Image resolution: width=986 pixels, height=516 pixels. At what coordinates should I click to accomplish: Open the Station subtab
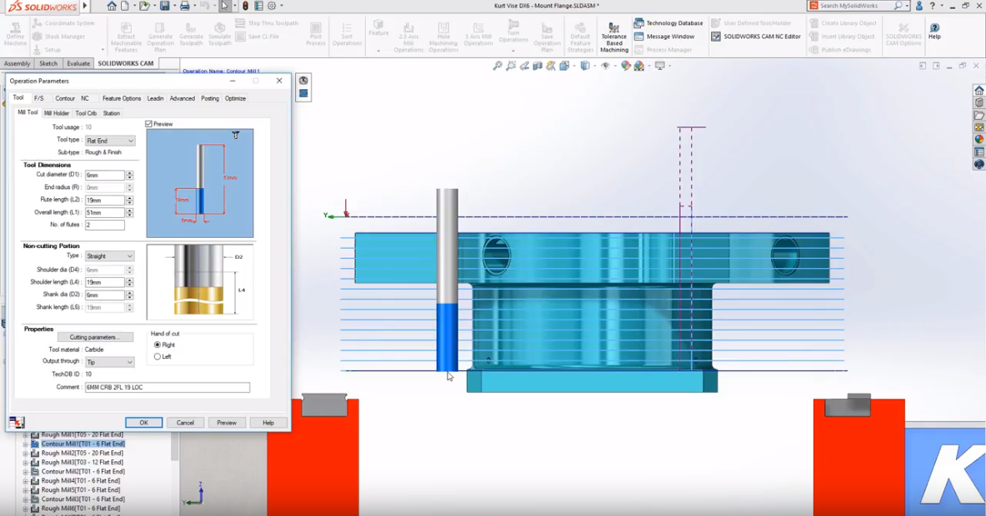[112, 114]
